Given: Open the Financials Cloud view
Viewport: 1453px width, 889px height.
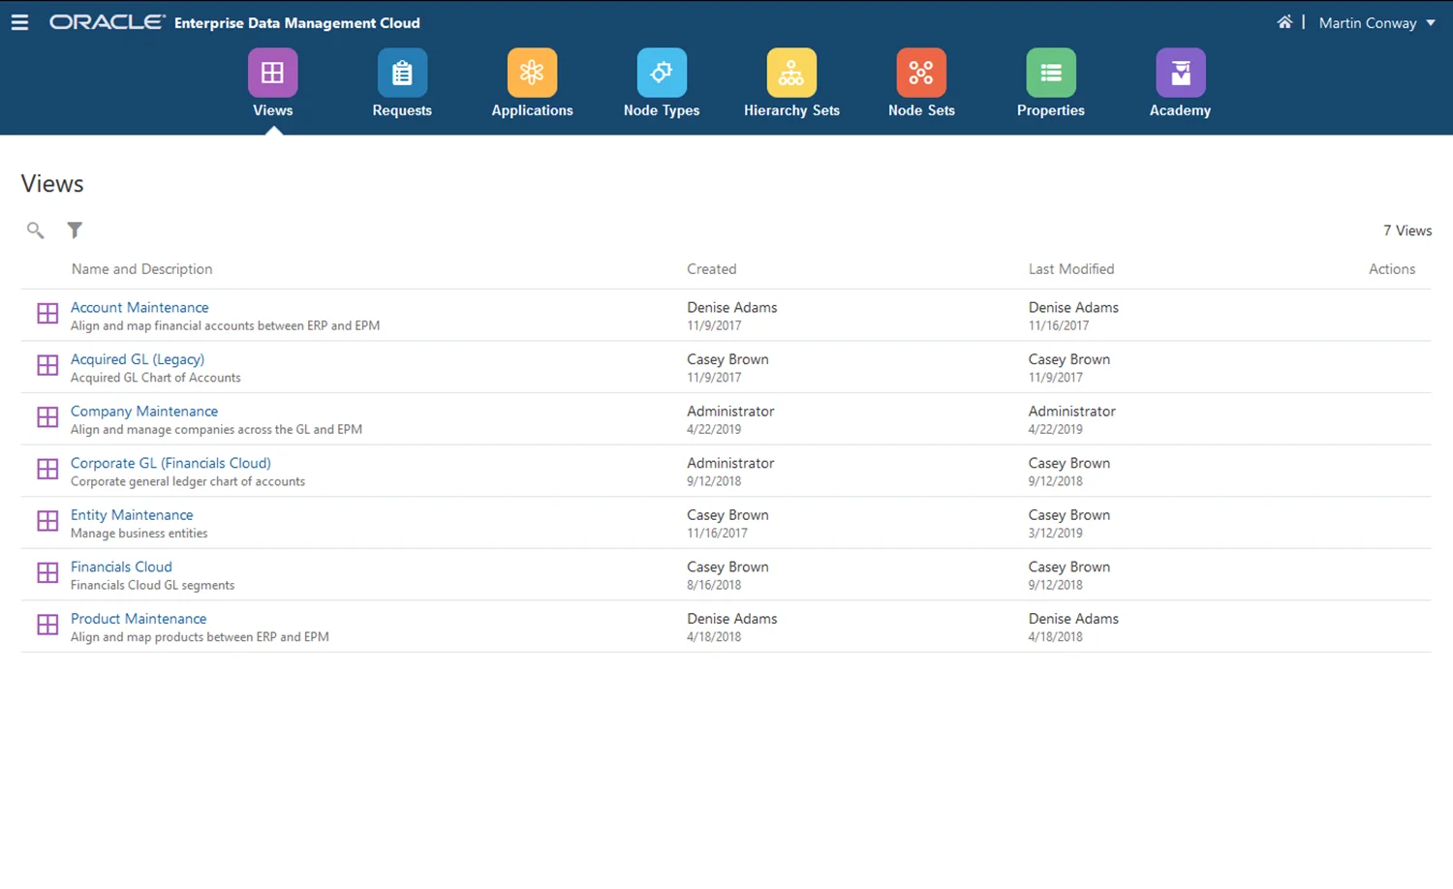Looking at the screenshot, I should pyautogui.click(x=121, y=567).
